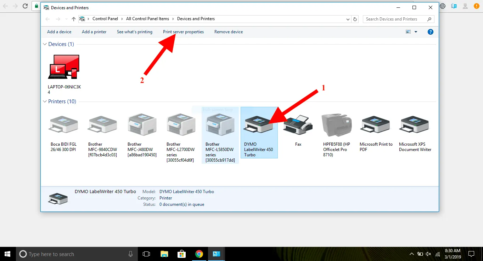This screenshot has width=483, height=261.
Task: Click the blue reader extension icon in browser
Action: [x=454, y=6]
